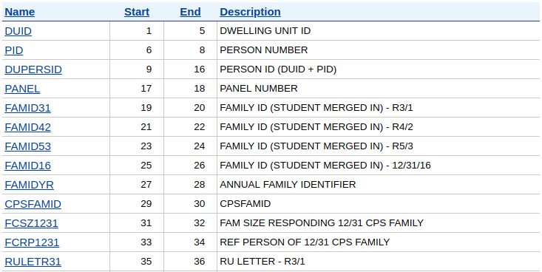542x272 pixels.
Task: Select the DWELLING UNIT ID description cell
Action: click(x=378, y=31)
